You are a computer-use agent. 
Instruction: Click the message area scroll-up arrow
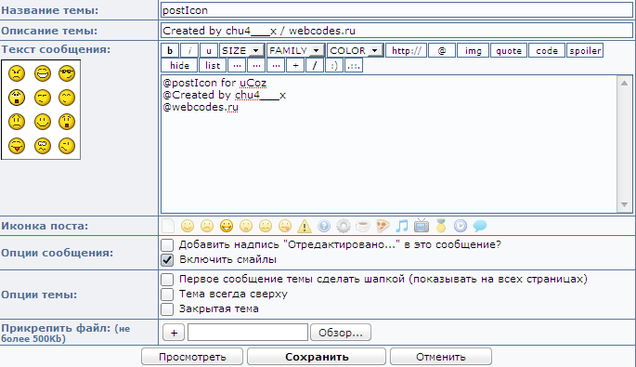[625, 83]
